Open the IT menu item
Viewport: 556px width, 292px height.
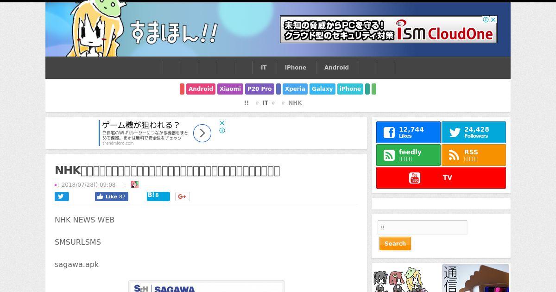point(264,68)
